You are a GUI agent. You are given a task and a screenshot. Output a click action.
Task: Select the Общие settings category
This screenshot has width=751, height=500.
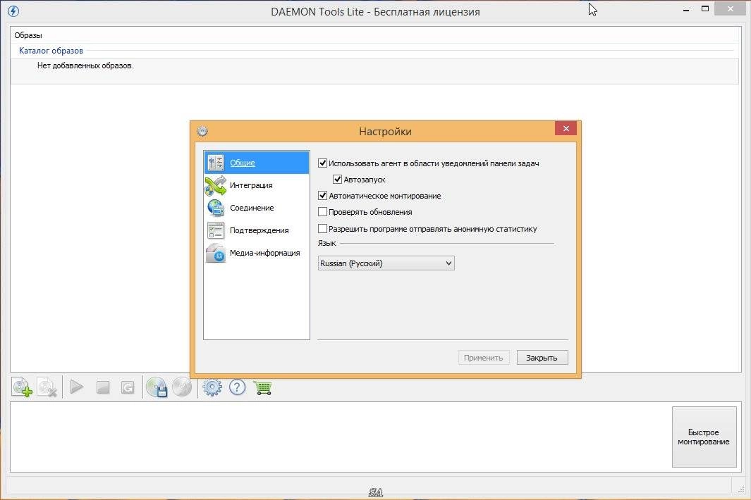click(x=256, y=163)
